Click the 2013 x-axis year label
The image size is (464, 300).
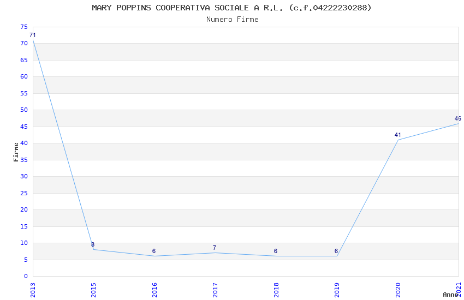coord(33,290)
